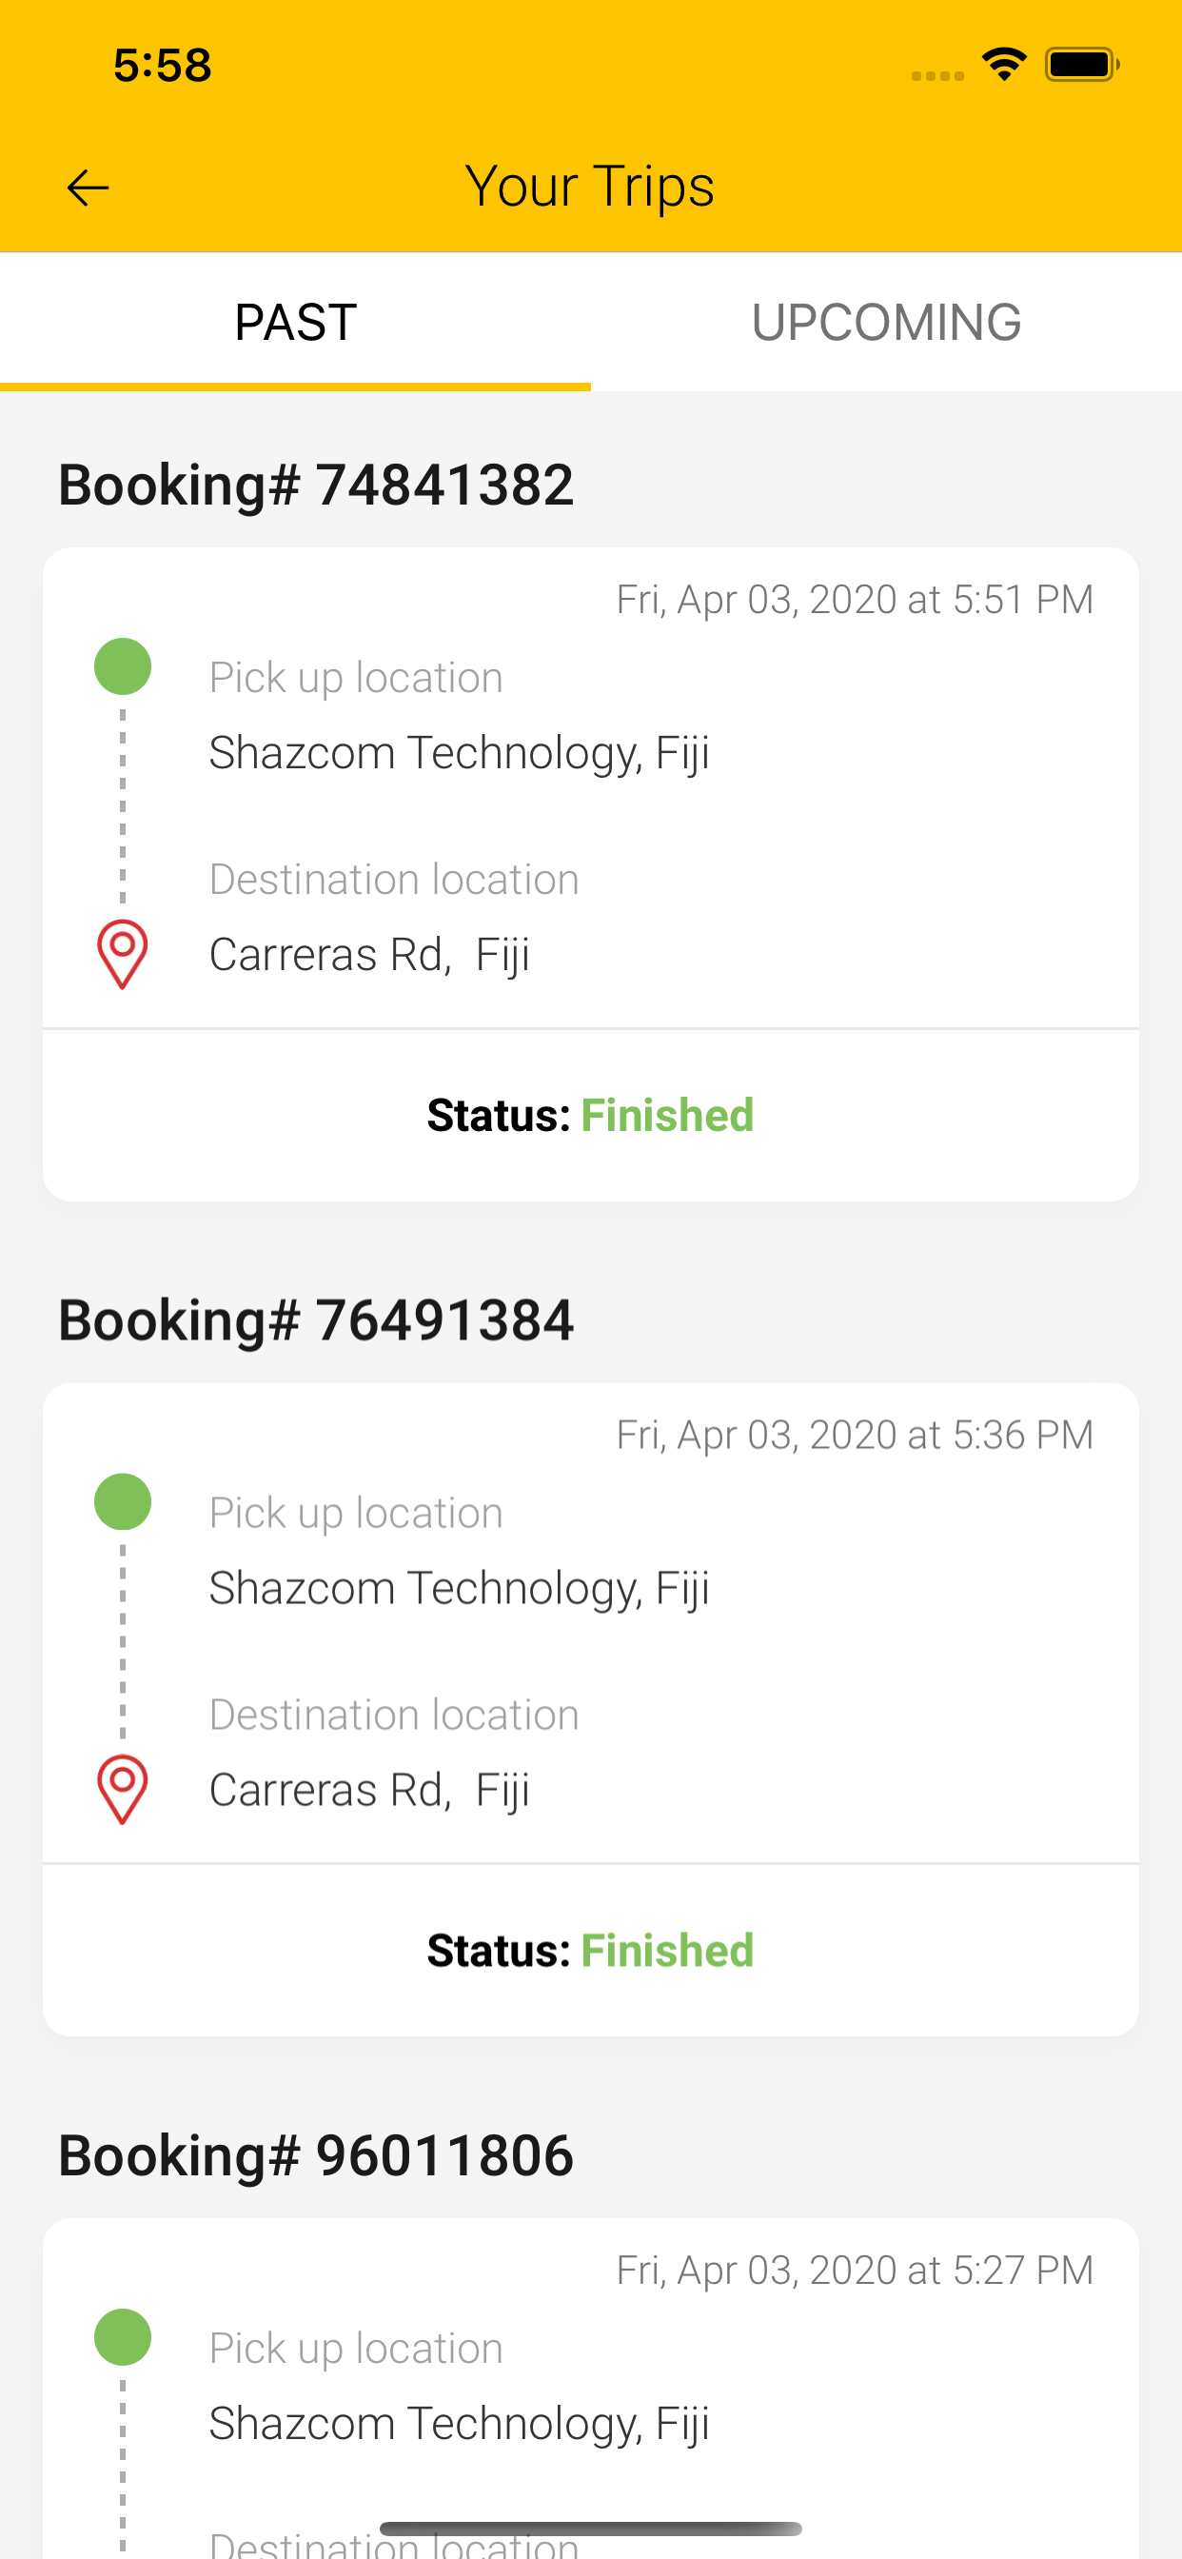Tap the back arrow icon
Screen dimensions: 1182x2559
[88, 188]
